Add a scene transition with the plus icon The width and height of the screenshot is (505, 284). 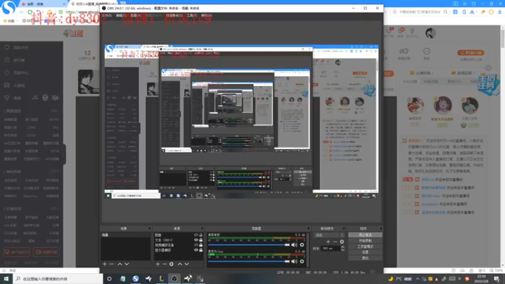[x=328, y=242]
